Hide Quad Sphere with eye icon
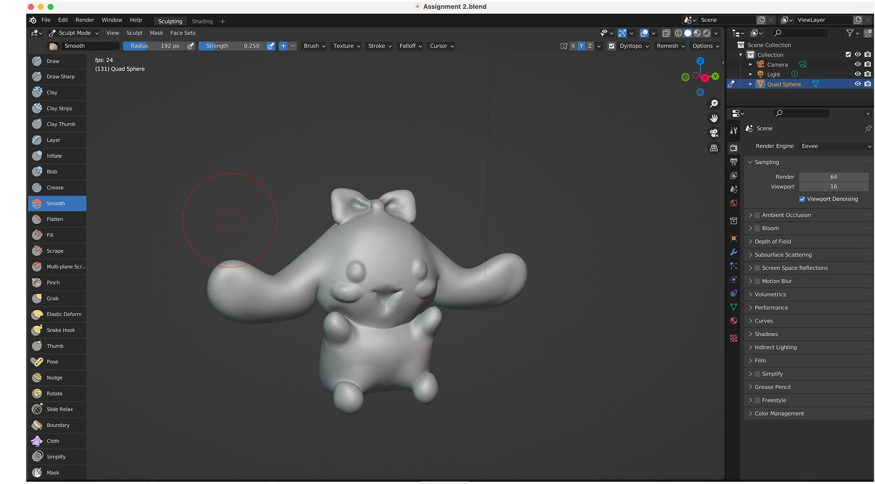This screenshot has height=484, width=875. (857, 84)
